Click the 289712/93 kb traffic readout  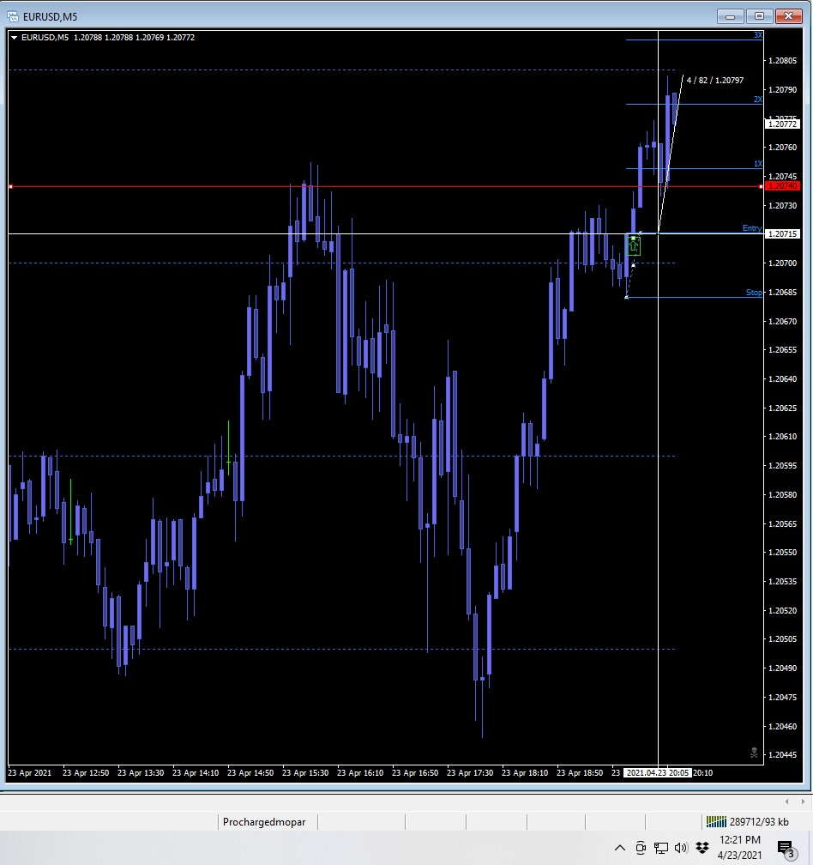(x=759, y=822)
